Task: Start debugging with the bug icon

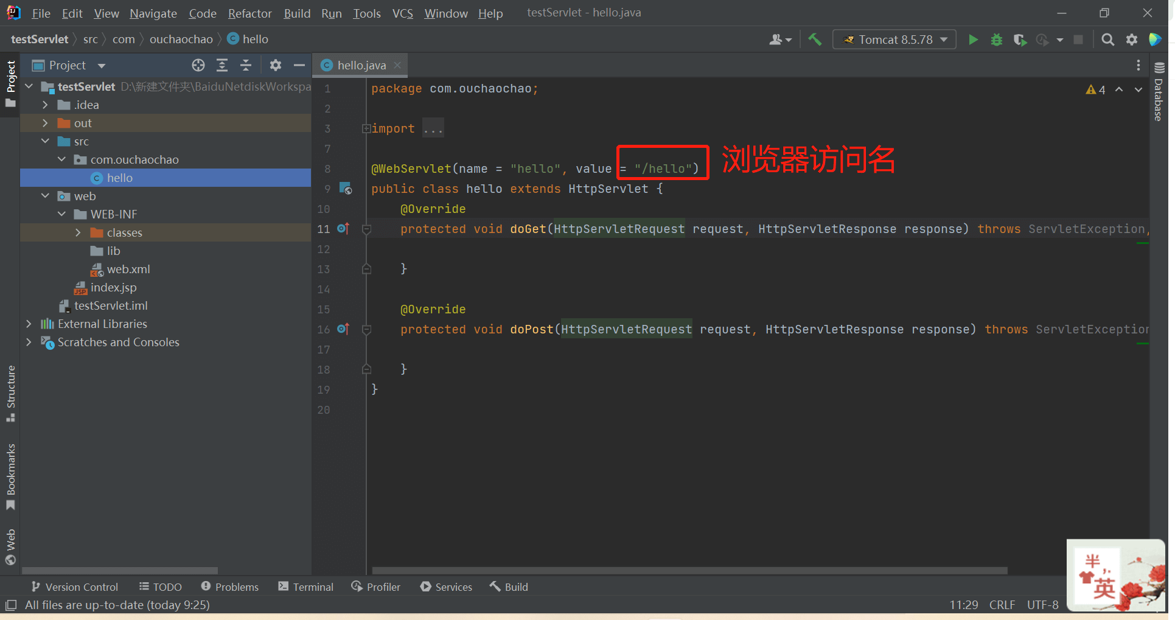Action: pyautogui.click(x=997, y=40)
